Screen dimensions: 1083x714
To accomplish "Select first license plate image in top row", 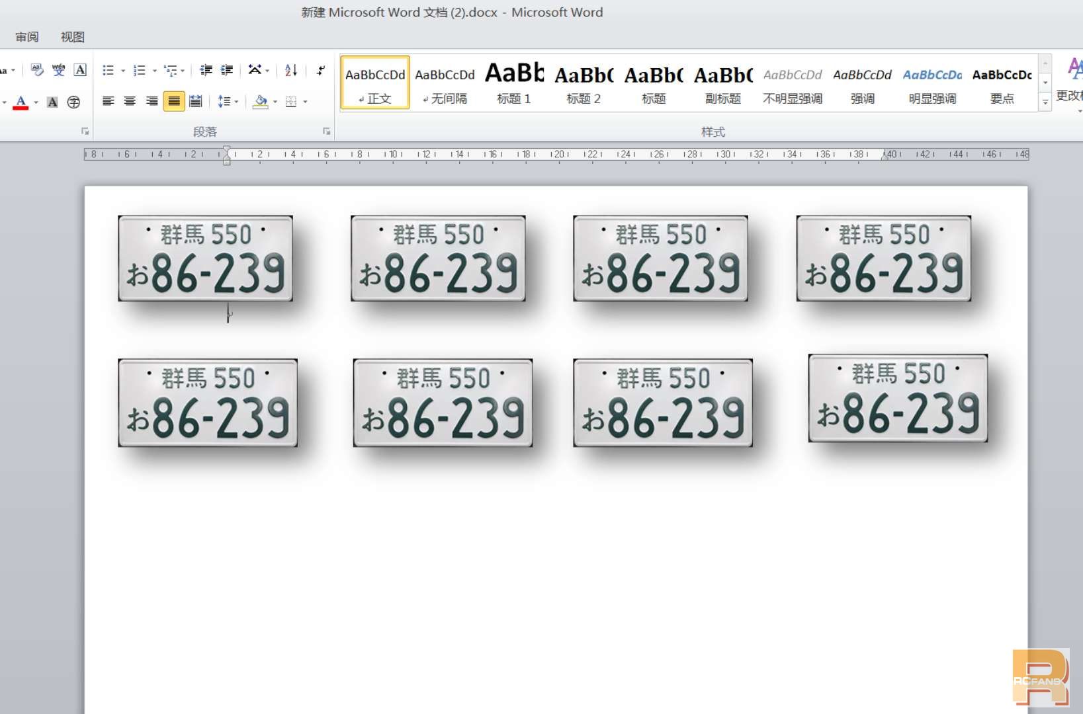I will click(x=205, y=258).
